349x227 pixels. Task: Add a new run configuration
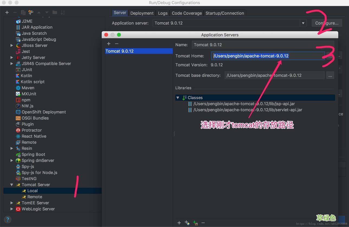tap(7, 12)
